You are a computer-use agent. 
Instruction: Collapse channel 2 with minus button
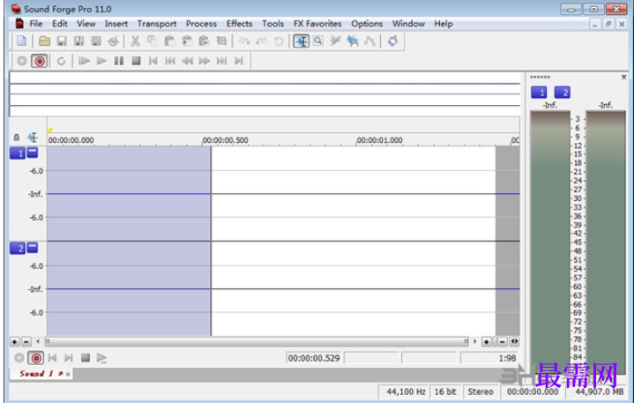(33, 248)
